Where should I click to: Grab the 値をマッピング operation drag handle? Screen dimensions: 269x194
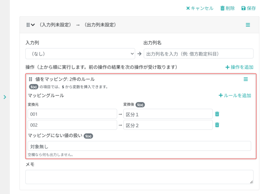31,79
